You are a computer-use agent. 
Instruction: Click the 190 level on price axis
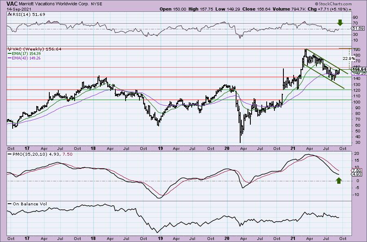coord(356,50)
